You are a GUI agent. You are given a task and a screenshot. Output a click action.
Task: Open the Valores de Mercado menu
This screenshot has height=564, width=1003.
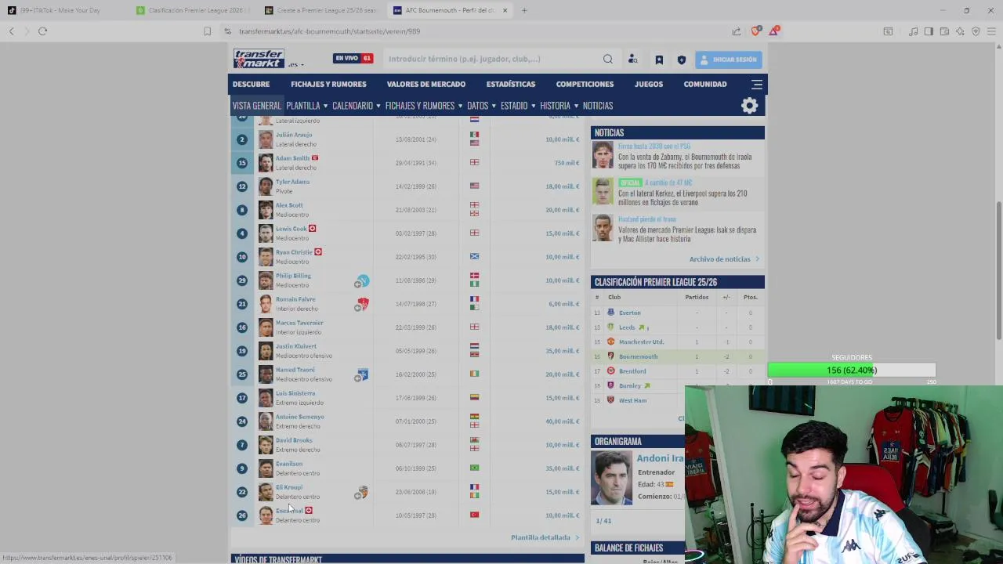pyautogui.click(x=425, y=84)
